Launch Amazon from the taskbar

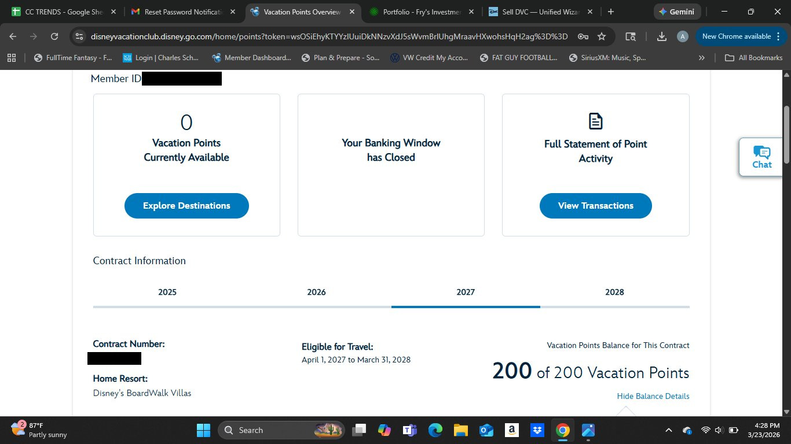tap(511, 430)
